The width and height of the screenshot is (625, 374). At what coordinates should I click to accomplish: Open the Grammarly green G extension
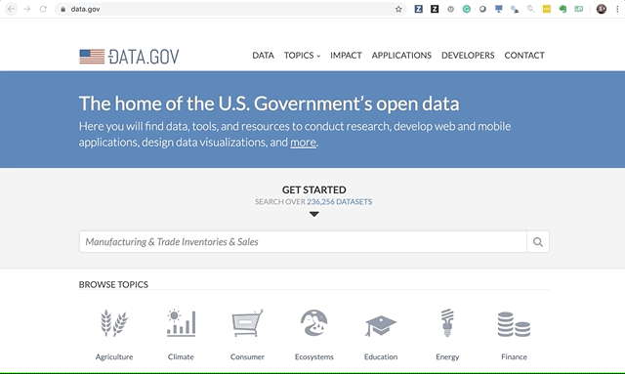pyautogui.click(x=467, y=9)
